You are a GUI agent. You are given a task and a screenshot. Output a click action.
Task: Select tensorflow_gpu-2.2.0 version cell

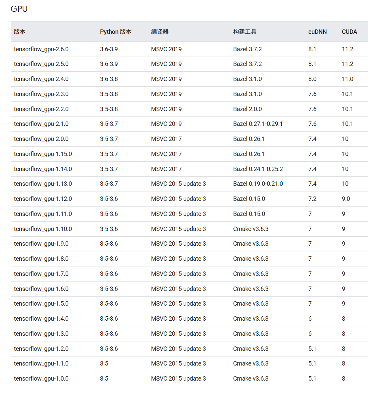41,109
